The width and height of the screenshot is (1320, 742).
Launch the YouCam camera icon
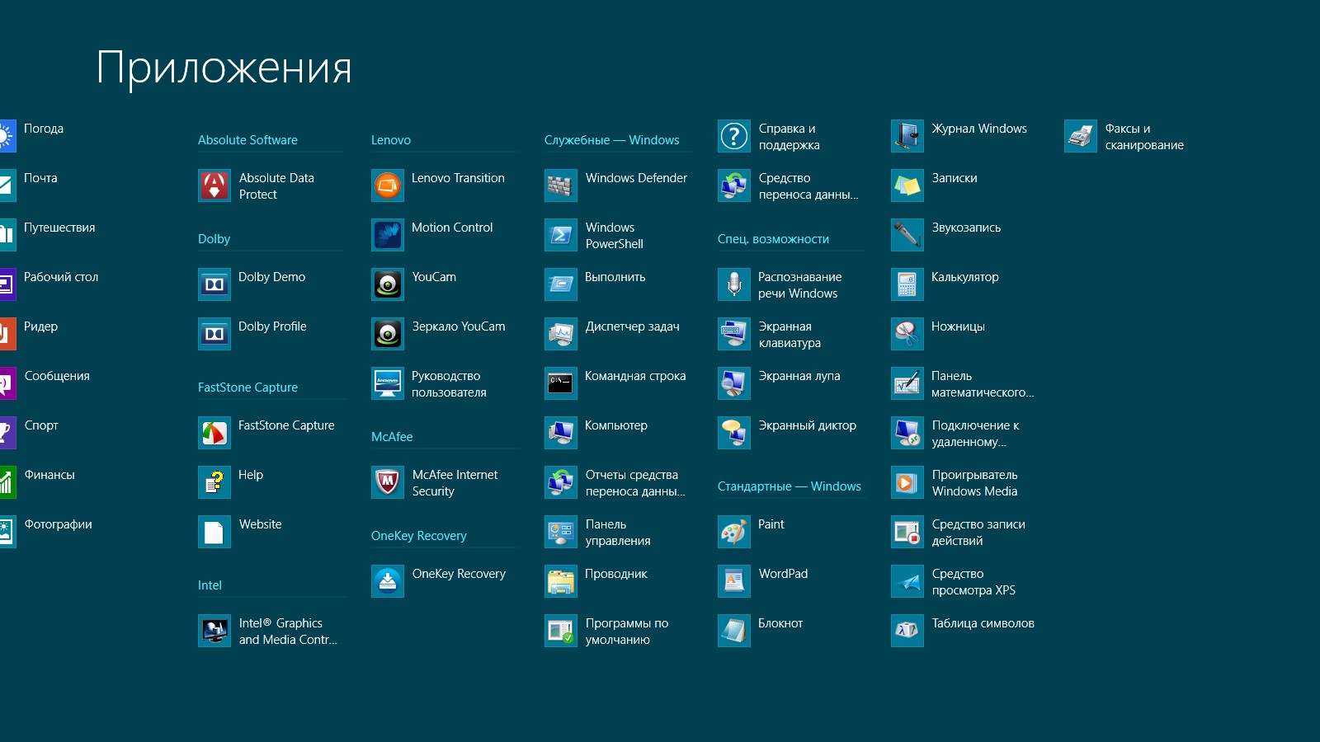point(388,285)
